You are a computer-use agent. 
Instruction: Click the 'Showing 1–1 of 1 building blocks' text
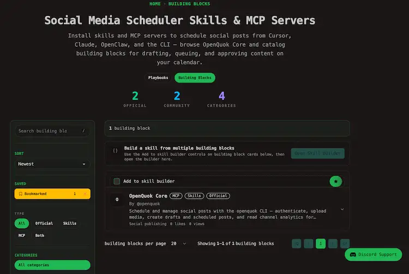tap(236, 243)
